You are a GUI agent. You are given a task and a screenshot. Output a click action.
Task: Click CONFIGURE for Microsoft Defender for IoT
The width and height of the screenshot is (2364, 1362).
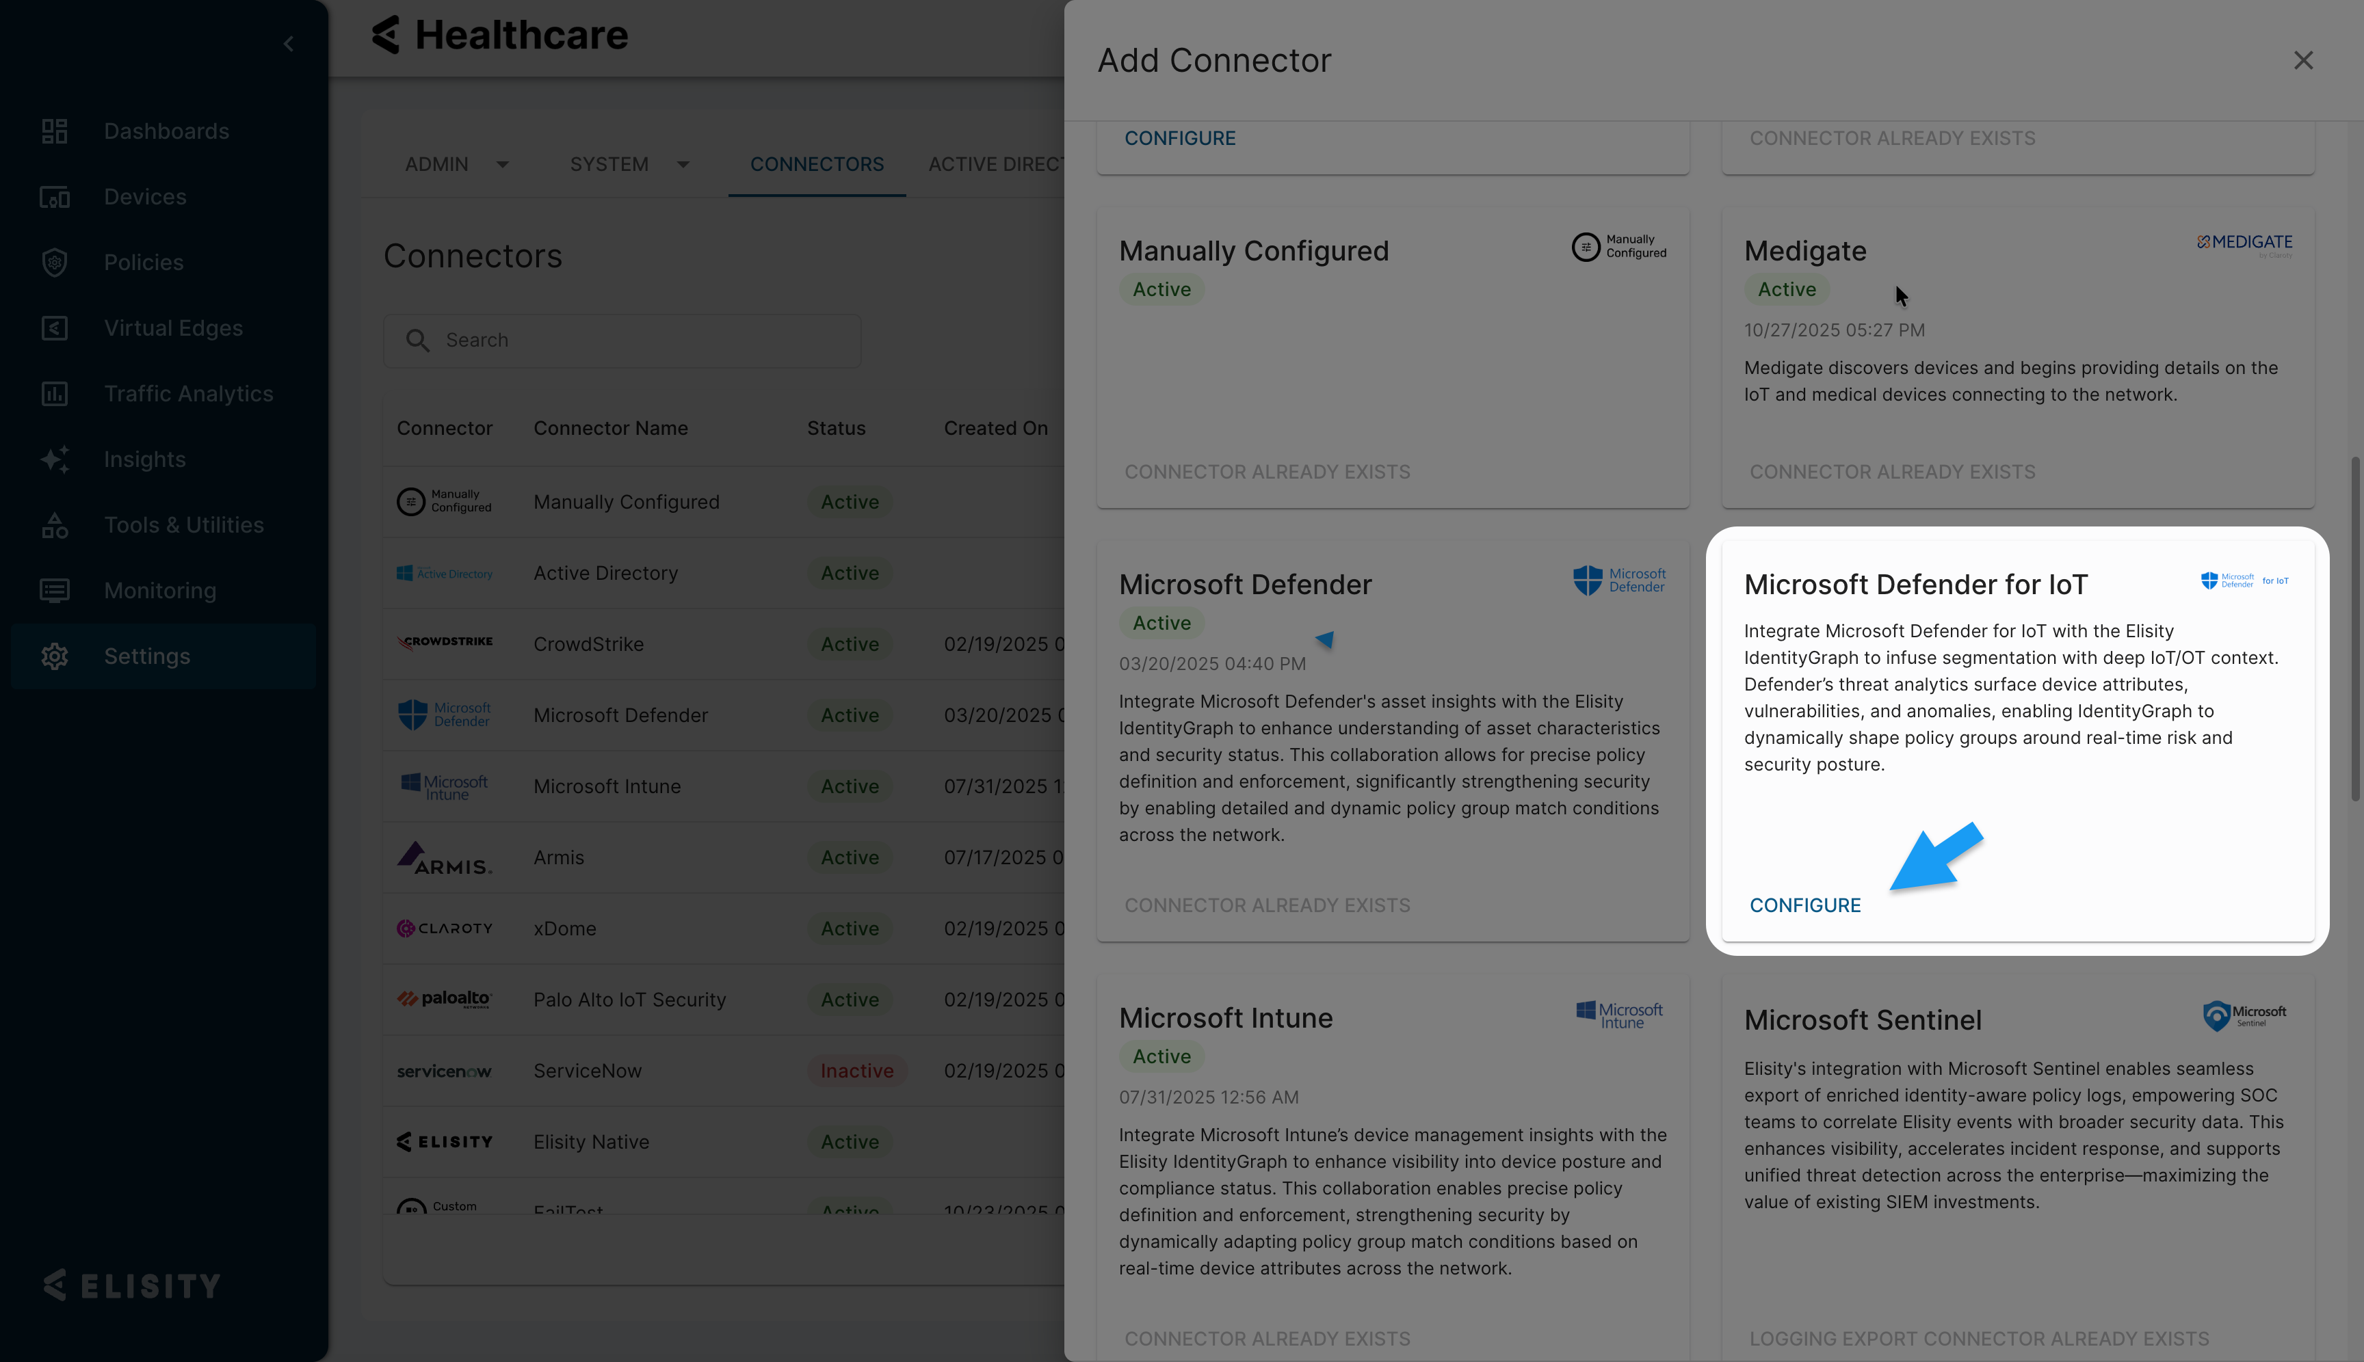(x=1804, y=905)
